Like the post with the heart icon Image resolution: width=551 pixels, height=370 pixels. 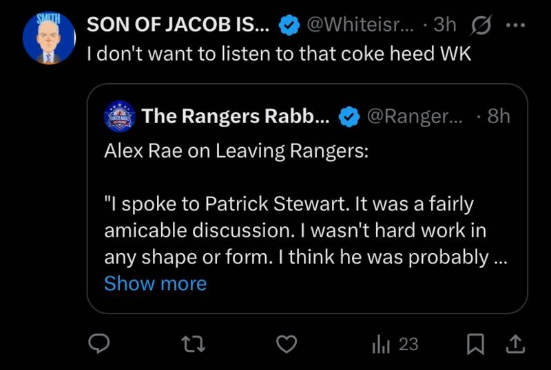coord(287,343)
